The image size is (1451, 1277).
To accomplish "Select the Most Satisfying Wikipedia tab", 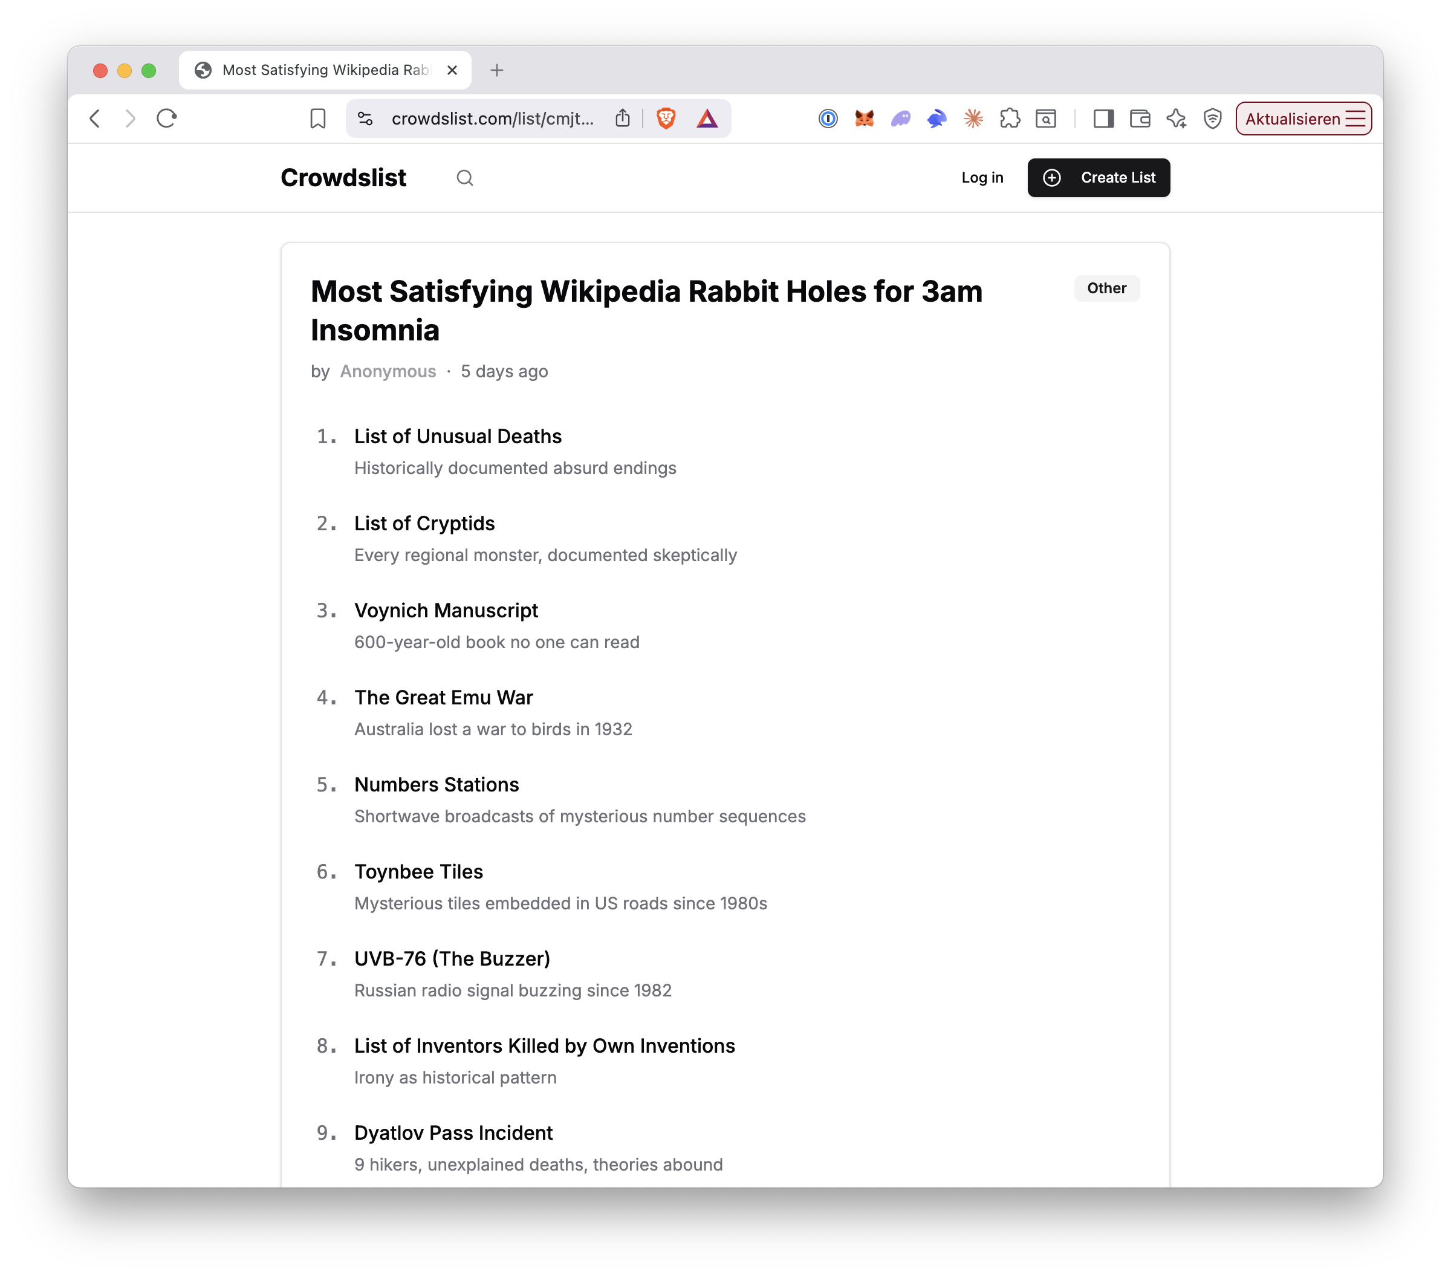I will (325, 70).
